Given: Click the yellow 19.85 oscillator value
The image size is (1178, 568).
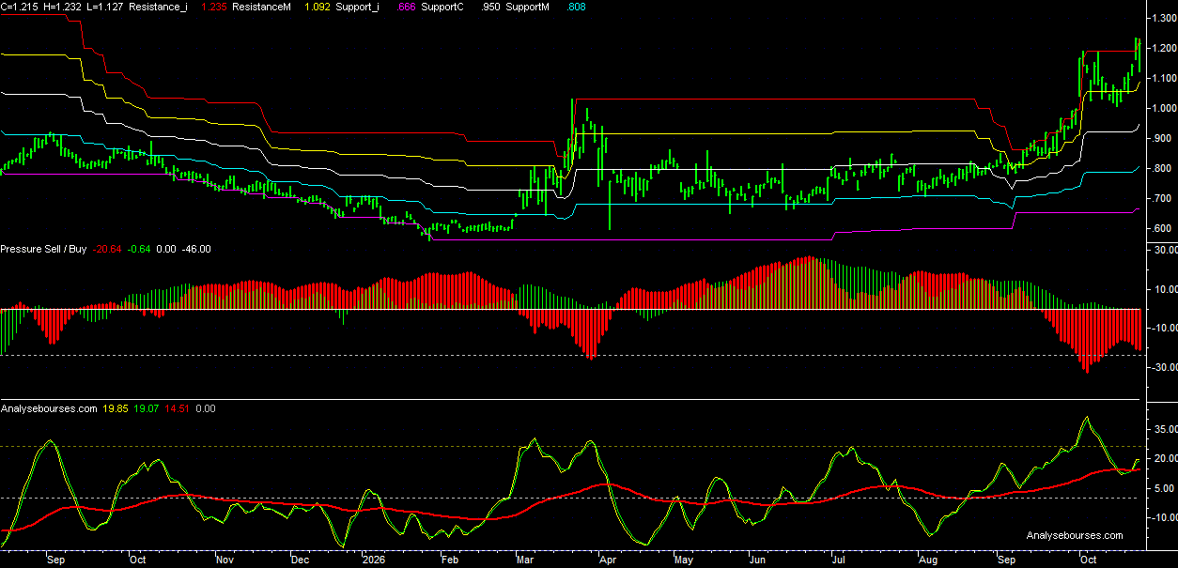Looking at the screenshot, I should point(116,408).
